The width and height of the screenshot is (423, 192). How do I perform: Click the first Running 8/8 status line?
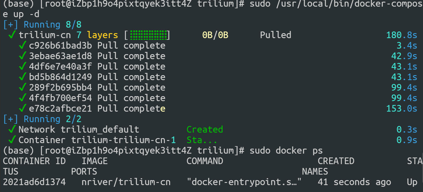coord(42,25)
